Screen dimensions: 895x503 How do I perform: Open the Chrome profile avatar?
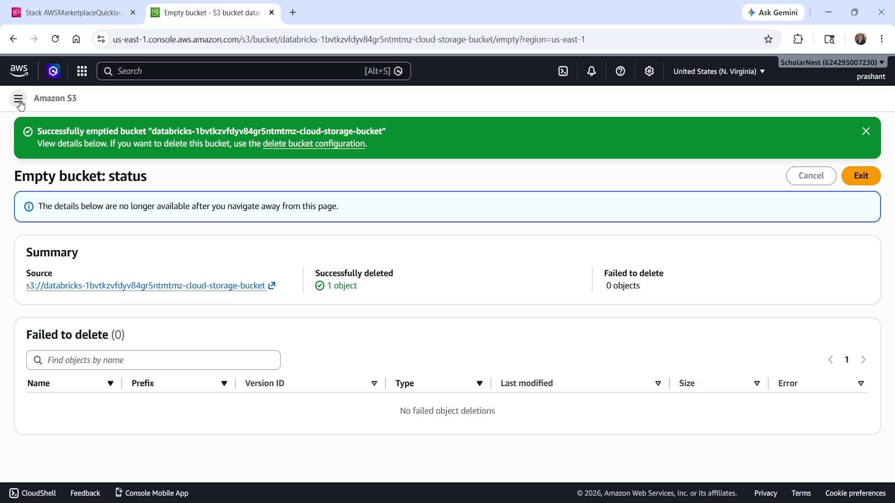tap(861, 39)
